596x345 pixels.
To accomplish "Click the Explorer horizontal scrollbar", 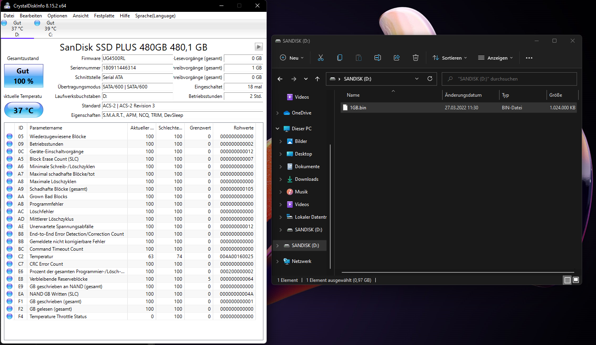I will (x=458, y=272).
